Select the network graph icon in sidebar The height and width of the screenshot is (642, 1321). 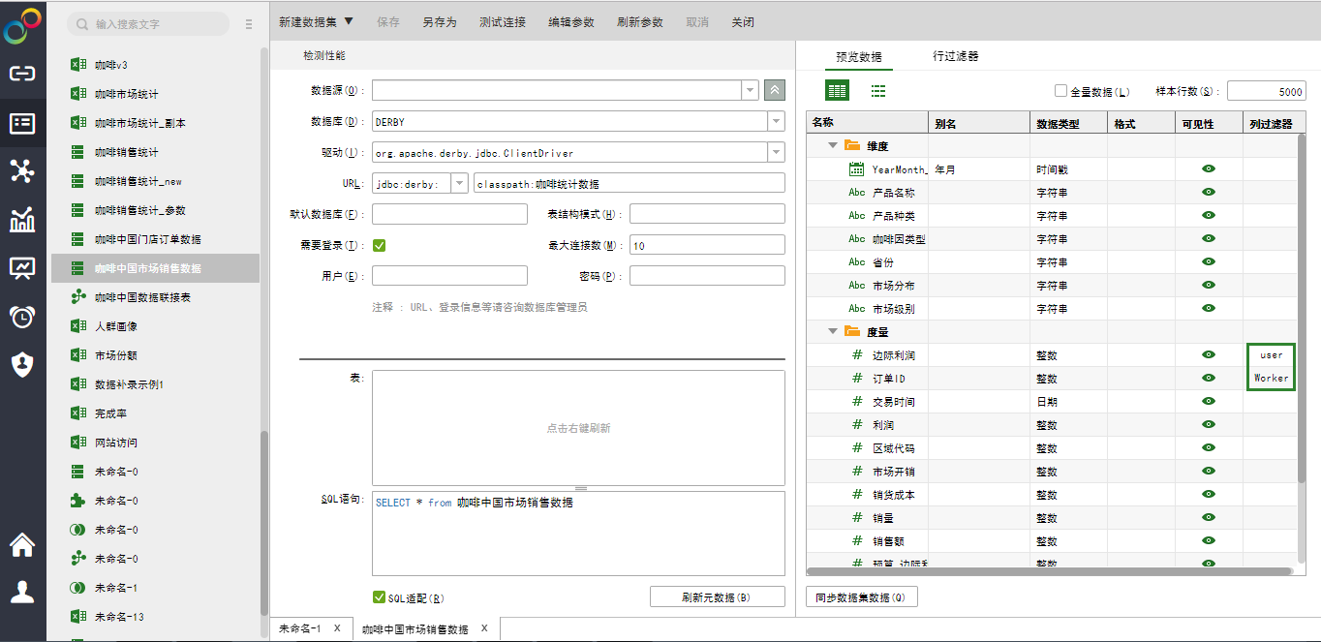(x=22, y=171)
